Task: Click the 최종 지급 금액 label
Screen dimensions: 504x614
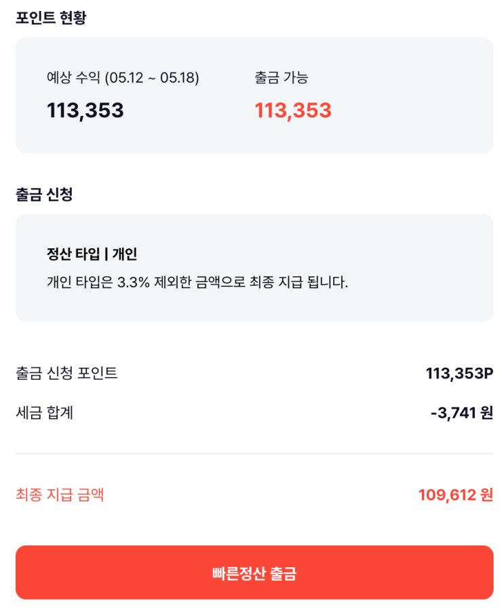Action: tap(60, 495)
